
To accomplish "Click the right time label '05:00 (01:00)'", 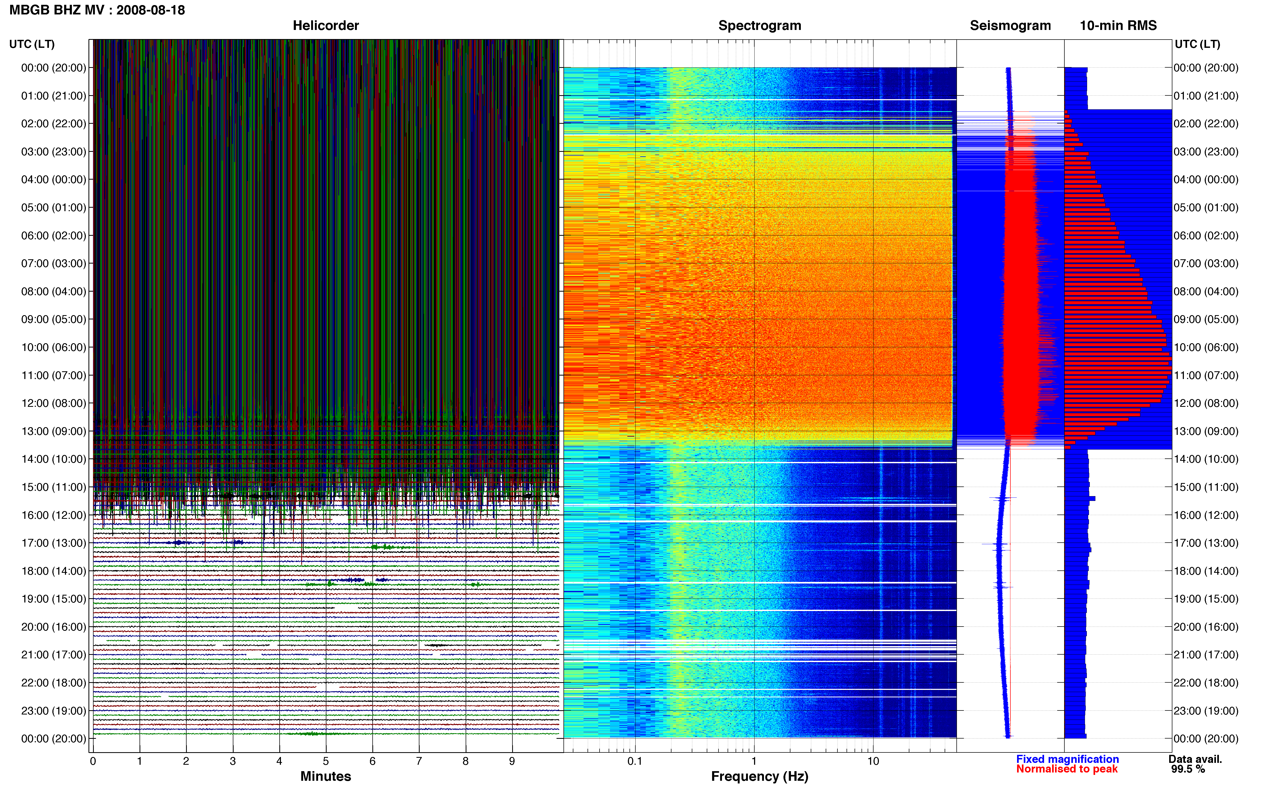I will click(x=1206, y=207).
